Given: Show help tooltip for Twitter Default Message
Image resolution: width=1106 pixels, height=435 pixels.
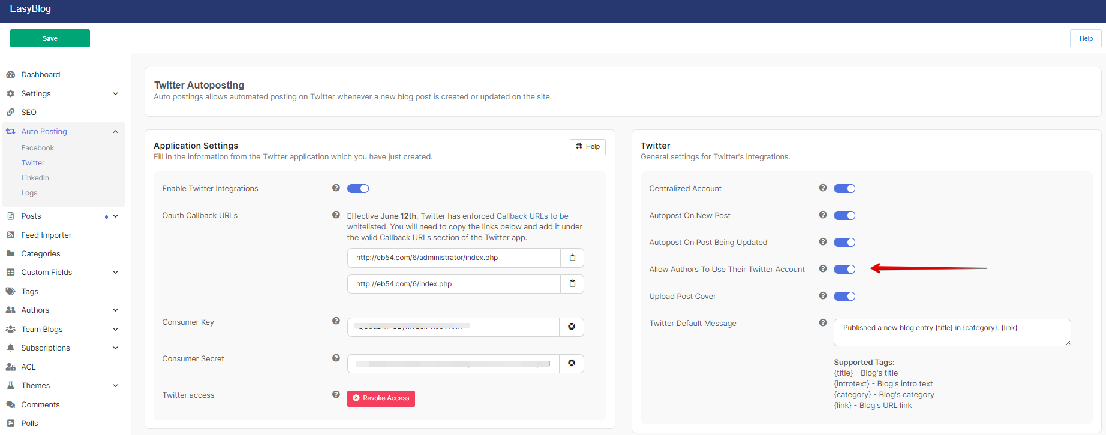Looking at the screenshot, I should tap(823, 323).
